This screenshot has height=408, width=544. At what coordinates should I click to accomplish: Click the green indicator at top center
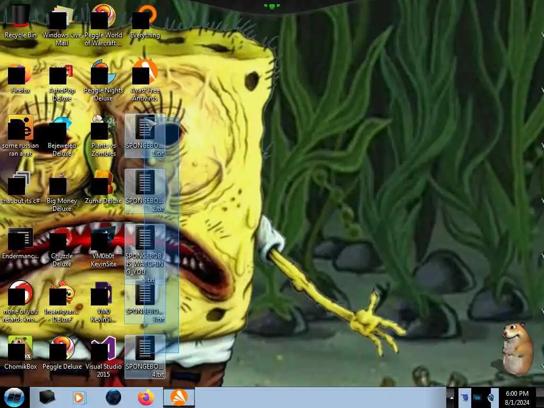pyautogui.click(x=271, y=6)
